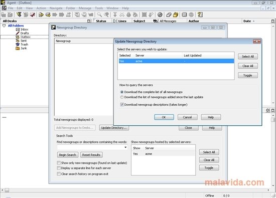Open the Folder menu

(71, 8)
